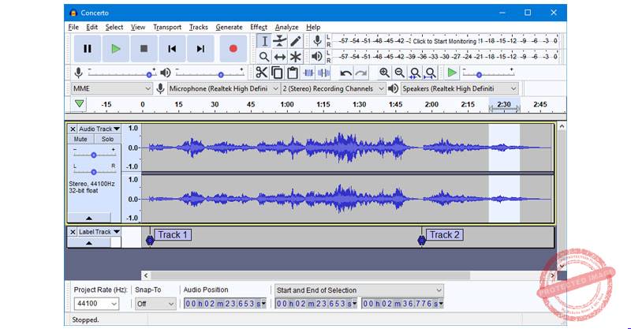Select the Envelope tool
This screenshot has width=631, height=329.
pos(280,41)
